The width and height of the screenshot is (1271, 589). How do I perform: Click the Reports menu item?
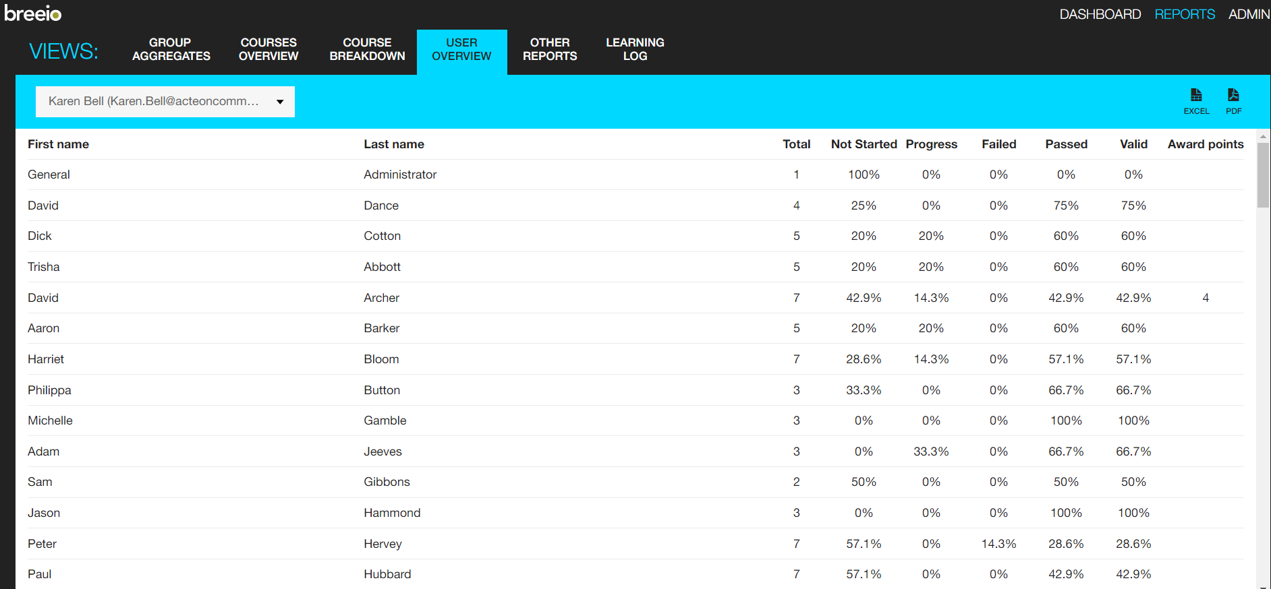click(1185, 14)
